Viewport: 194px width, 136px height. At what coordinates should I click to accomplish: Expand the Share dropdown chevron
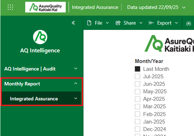141,23
